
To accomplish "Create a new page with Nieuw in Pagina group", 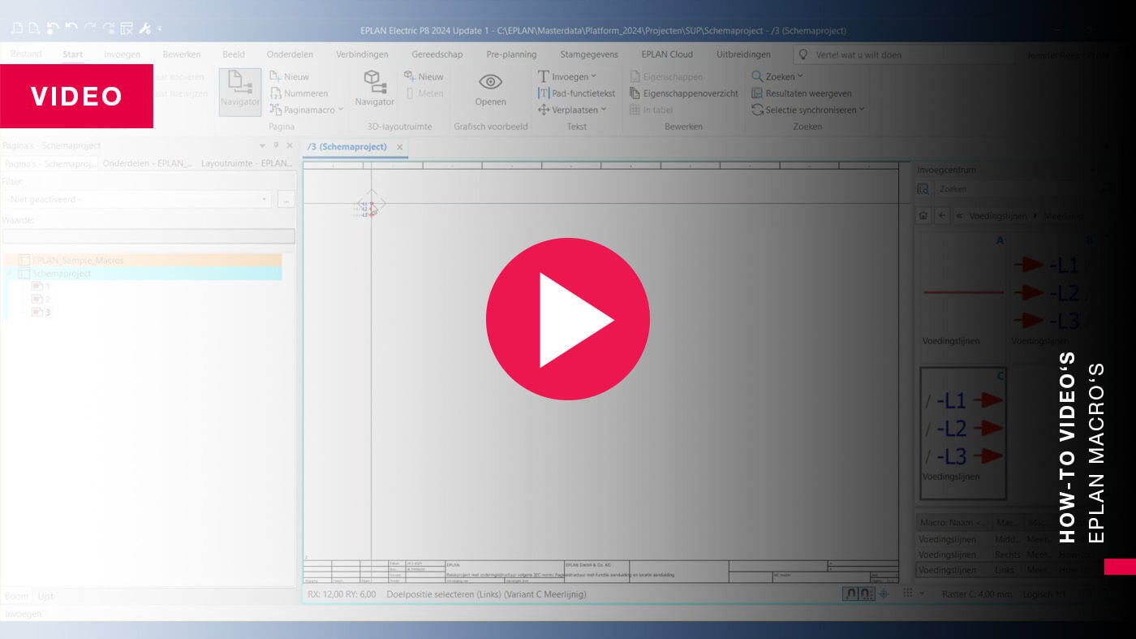I will tap(290, 76).
